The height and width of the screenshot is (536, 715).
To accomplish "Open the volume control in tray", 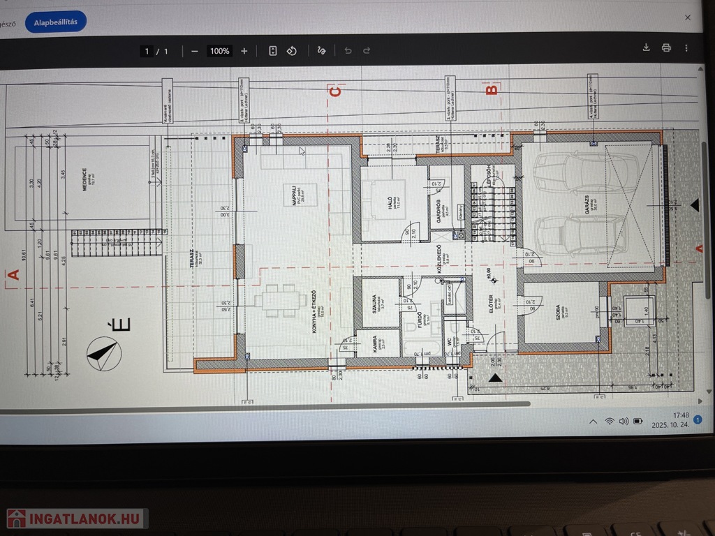I will tap(624, 422).
